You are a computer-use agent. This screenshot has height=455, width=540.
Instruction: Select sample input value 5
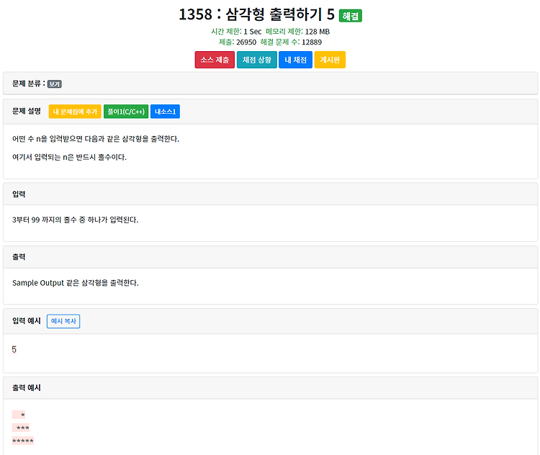pos(14,350)
